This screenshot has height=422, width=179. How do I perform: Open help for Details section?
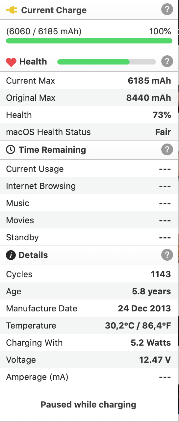pos(167,255)
